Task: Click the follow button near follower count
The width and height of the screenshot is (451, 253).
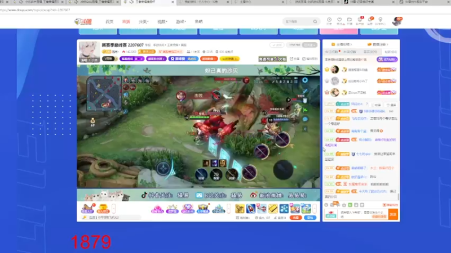Action: point(277,45)
